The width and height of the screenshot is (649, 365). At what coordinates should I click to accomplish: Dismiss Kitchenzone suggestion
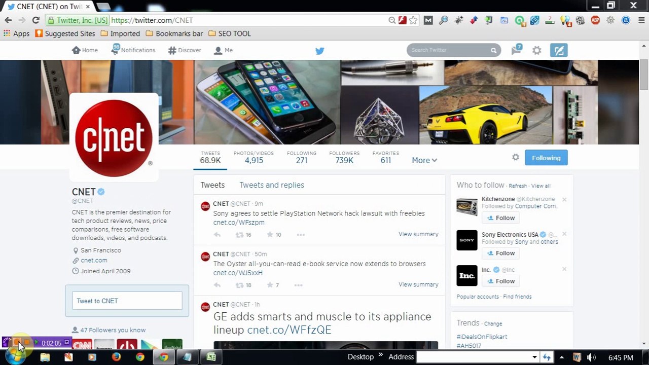click(564, 199)
